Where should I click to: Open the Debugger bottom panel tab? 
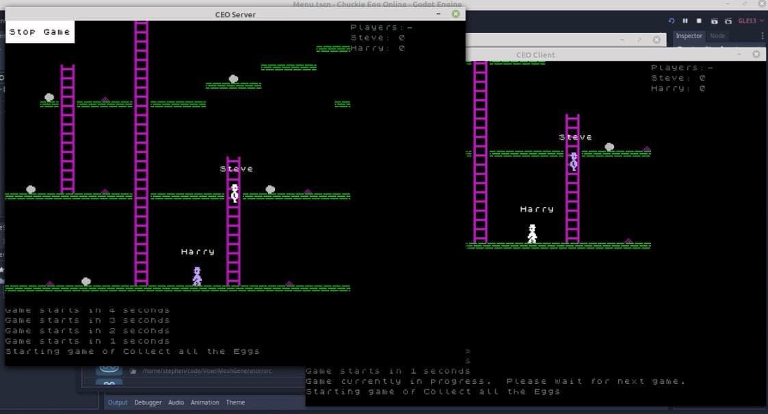click(148, 402)
